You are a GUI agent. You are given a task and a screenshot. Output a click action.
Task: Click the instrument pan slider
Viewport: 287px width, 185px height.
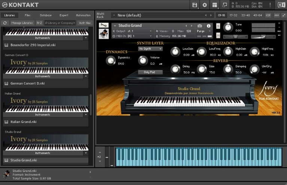pyautogui.click(x=236, y=37)
